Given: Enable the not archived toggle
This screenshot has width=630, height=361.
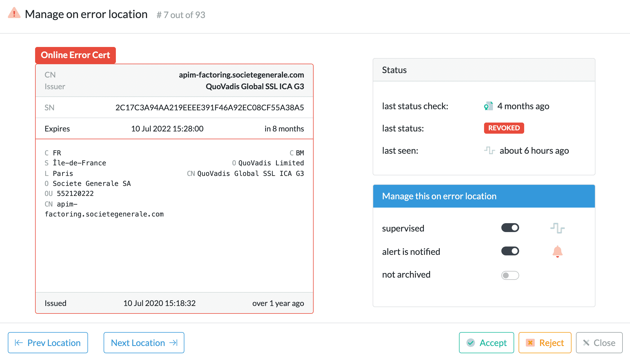Looking at the screenshot, I should (x=510, y=275).
